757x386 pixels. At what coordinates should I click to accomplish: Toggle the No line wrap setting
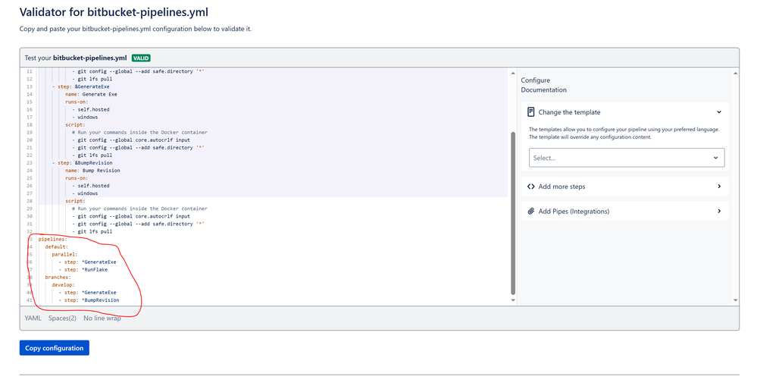pos(102,318)
